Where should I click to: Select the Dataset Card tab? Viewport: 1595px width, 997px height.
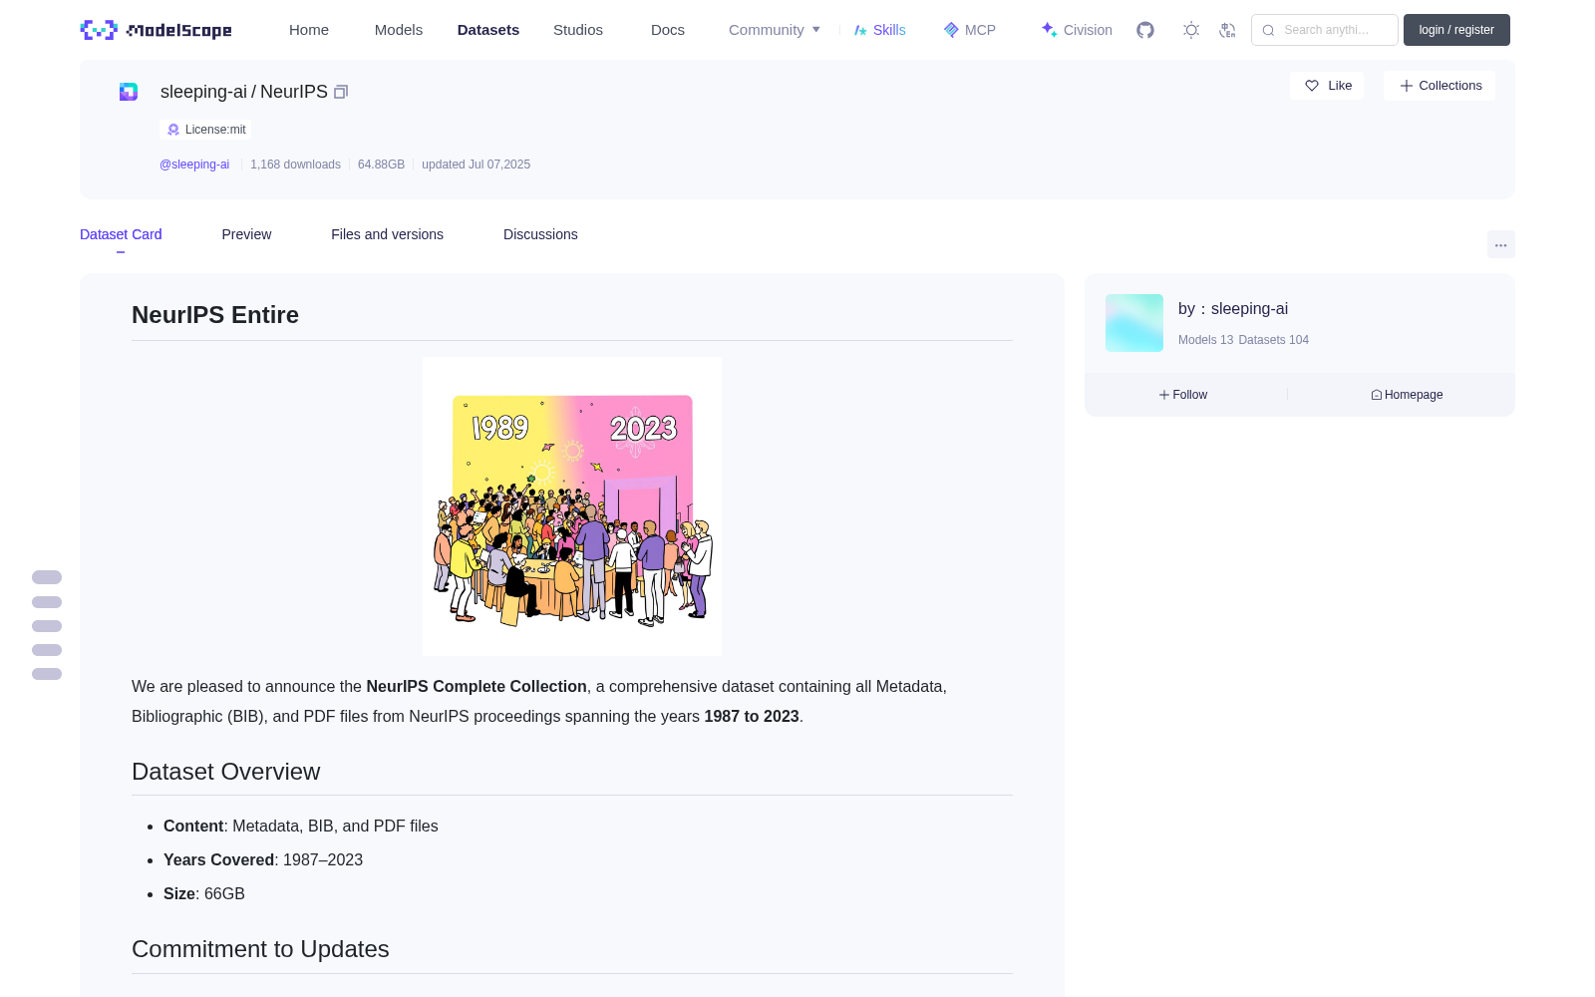click(x=121, y=234)
